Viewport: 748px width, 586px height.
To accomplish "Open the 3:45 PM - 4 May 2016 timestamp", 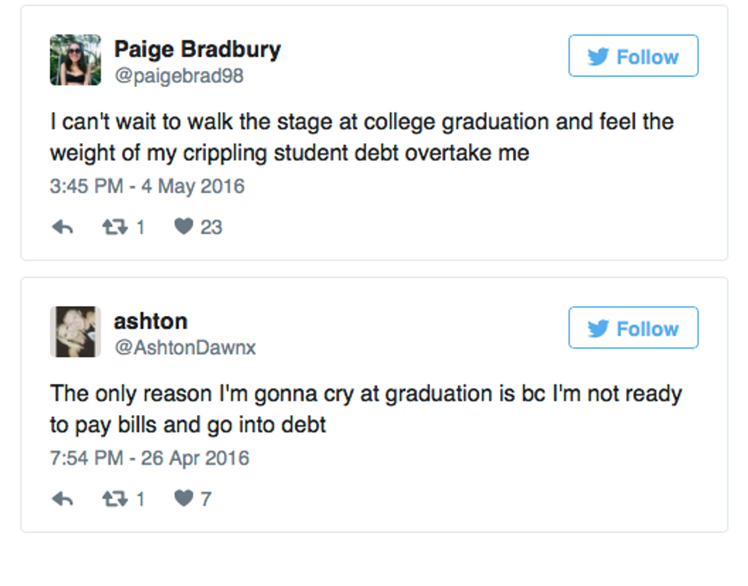I will click(147, 186).
